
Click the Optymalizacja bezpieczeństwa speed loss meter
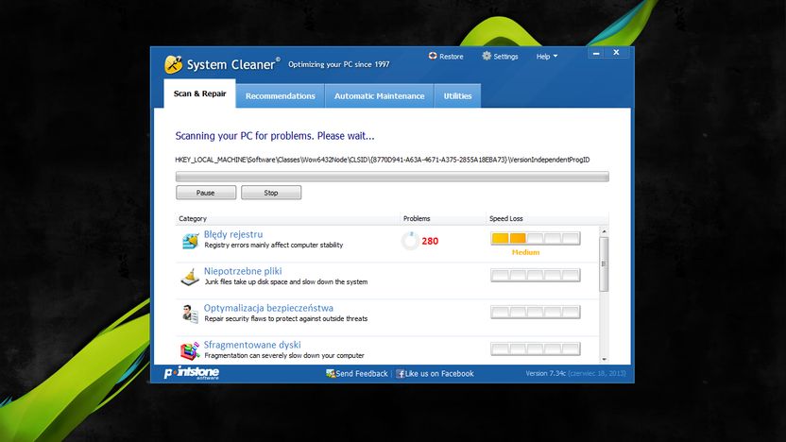coord(536,312)
